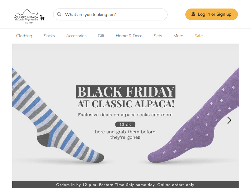
Task: Click the same day shipping notice bar
Action: (125, 185)
